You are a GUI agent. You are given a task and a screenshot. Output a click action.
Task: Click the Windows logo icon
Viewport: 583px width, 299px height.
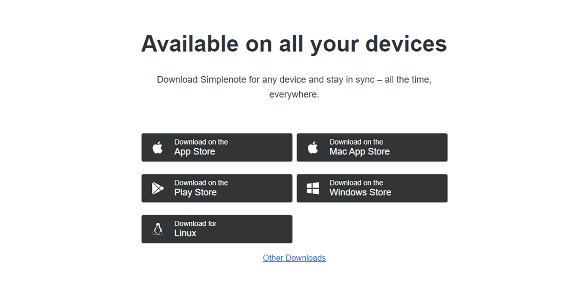point(313,188)
